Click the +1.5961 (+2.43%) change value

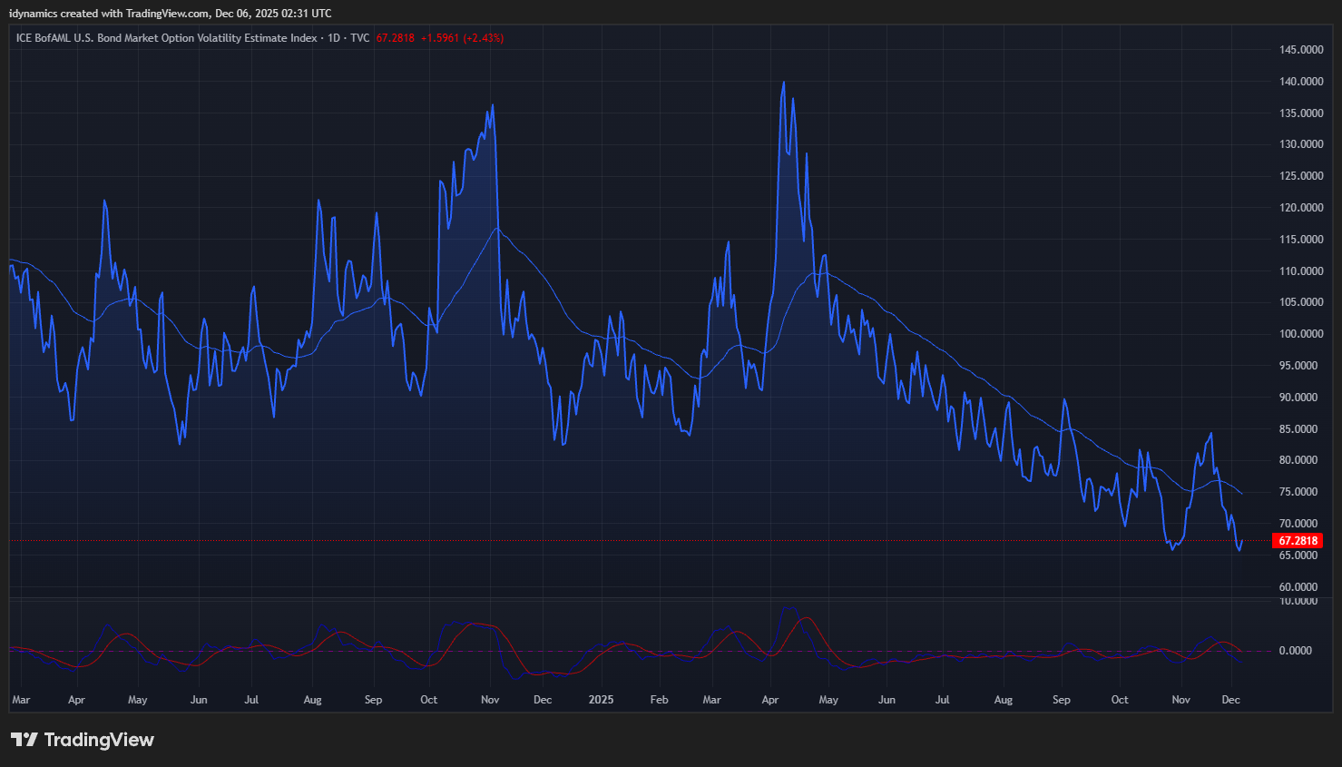tap(462, 38)
